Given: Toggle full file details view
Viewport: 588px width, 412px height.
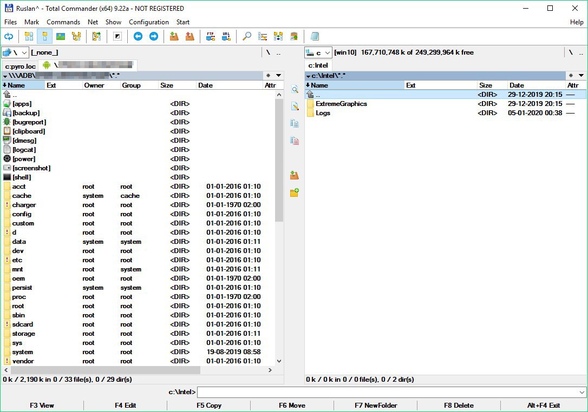Looking at the screenshot, I should [x=44, y=36].
